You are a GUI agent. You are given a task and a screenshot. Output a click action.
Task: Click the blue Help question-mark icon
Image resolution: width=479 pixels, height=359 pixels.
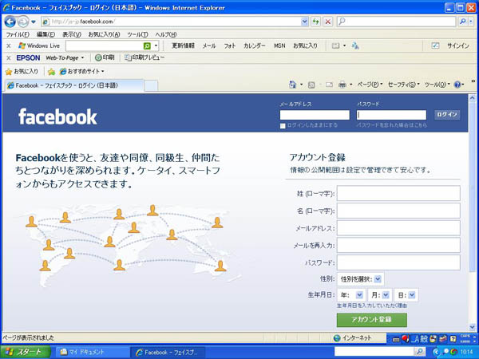coord(457,85)
